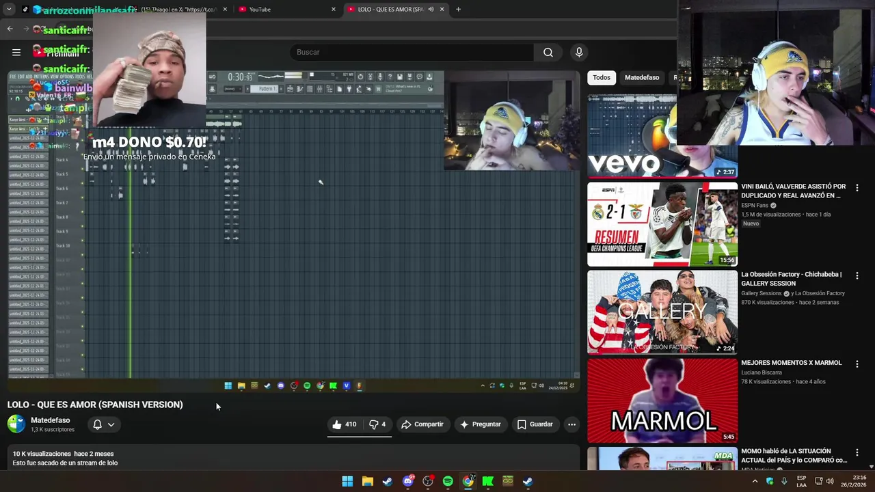The image size is (875, 492).
Task: Open the MARMOL thumbnail video
Action: click(x=662, y=400)
